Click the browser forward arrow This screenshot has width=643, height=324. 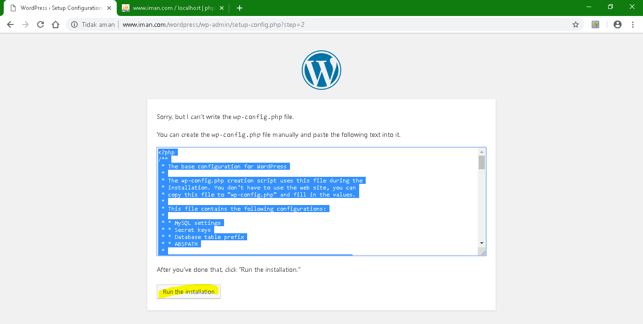click(25, 24)
